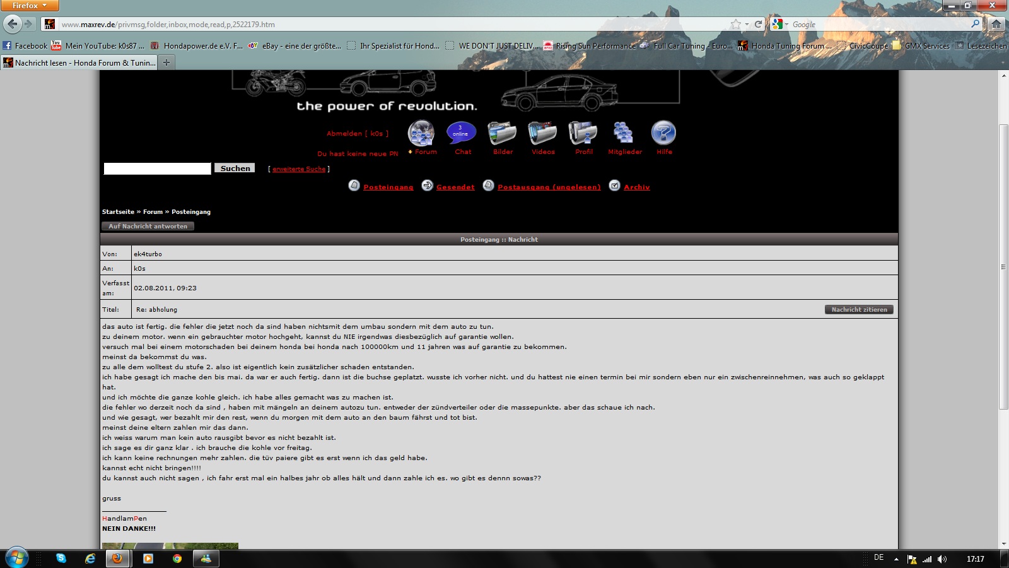The image size is (1009, 568).
Task: Click the scrollbar down arrow
Action: [x=1003, y=543]
